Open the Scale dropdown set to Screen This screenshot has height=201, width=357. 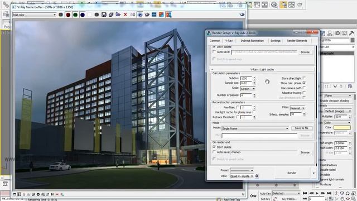pyautogui.click(x=248, y=89)
